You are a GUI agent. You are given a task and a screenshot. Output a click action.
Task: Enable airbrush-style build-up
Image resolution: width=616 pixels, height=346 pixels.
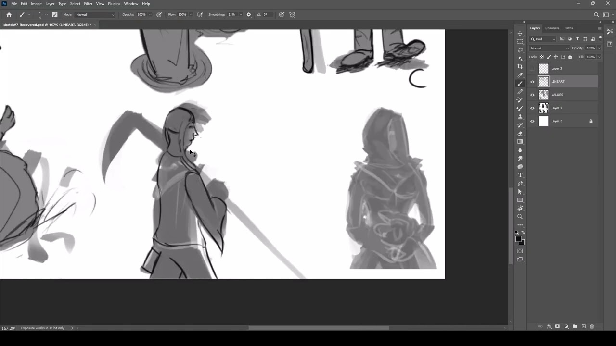(200, 15)
